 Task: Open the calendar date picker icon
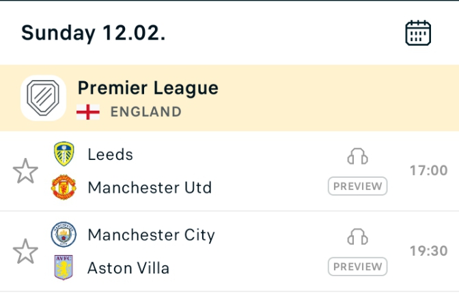[418, 33]
